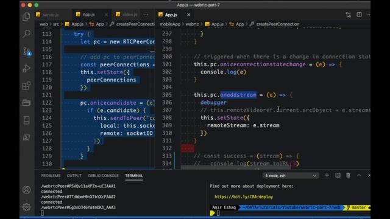Select the TERMINAL panel tab
Image resolution: width=390 pixels, height=219 pixels.
point(134,176)
